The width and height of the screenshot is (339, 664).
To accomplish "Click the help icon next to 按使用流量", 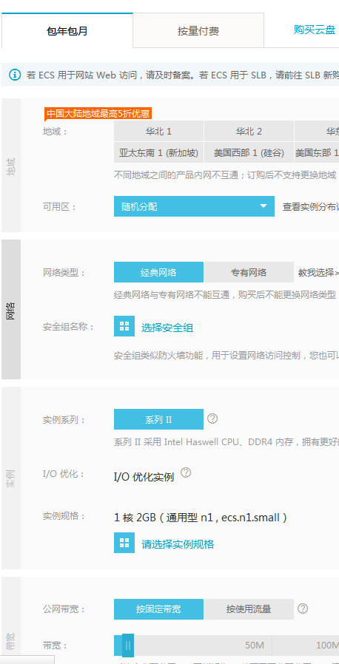I will 303,609.
